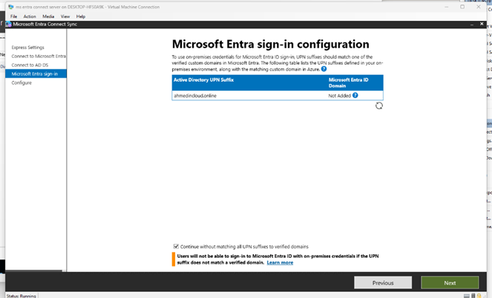Click the Previous button
The width and height of the screenshot is (492, 298).
coord(383,282)
